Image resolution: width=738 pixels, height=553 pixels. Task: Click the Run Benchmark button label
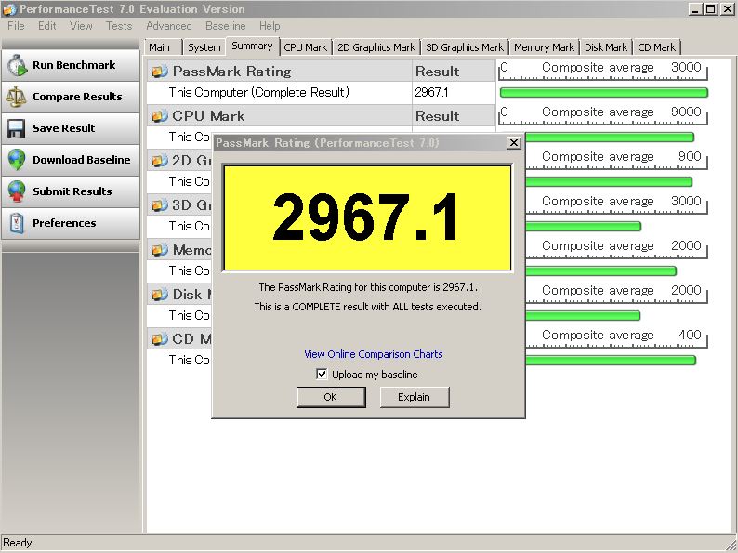click(74, 65)
